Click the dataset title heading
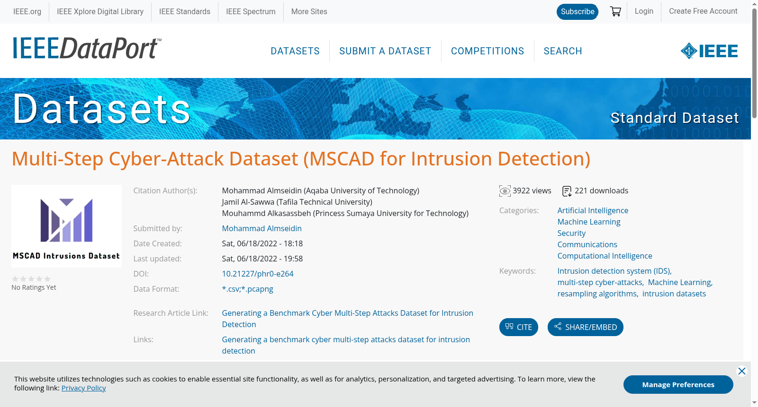 [x=301, y=159]
